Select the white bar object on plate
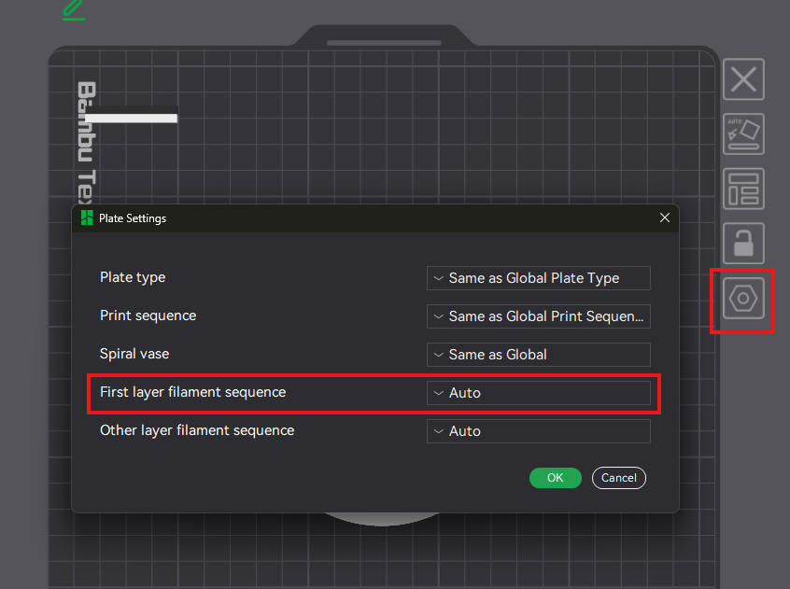This screenshot has height=589, width=790. point(135,119)
